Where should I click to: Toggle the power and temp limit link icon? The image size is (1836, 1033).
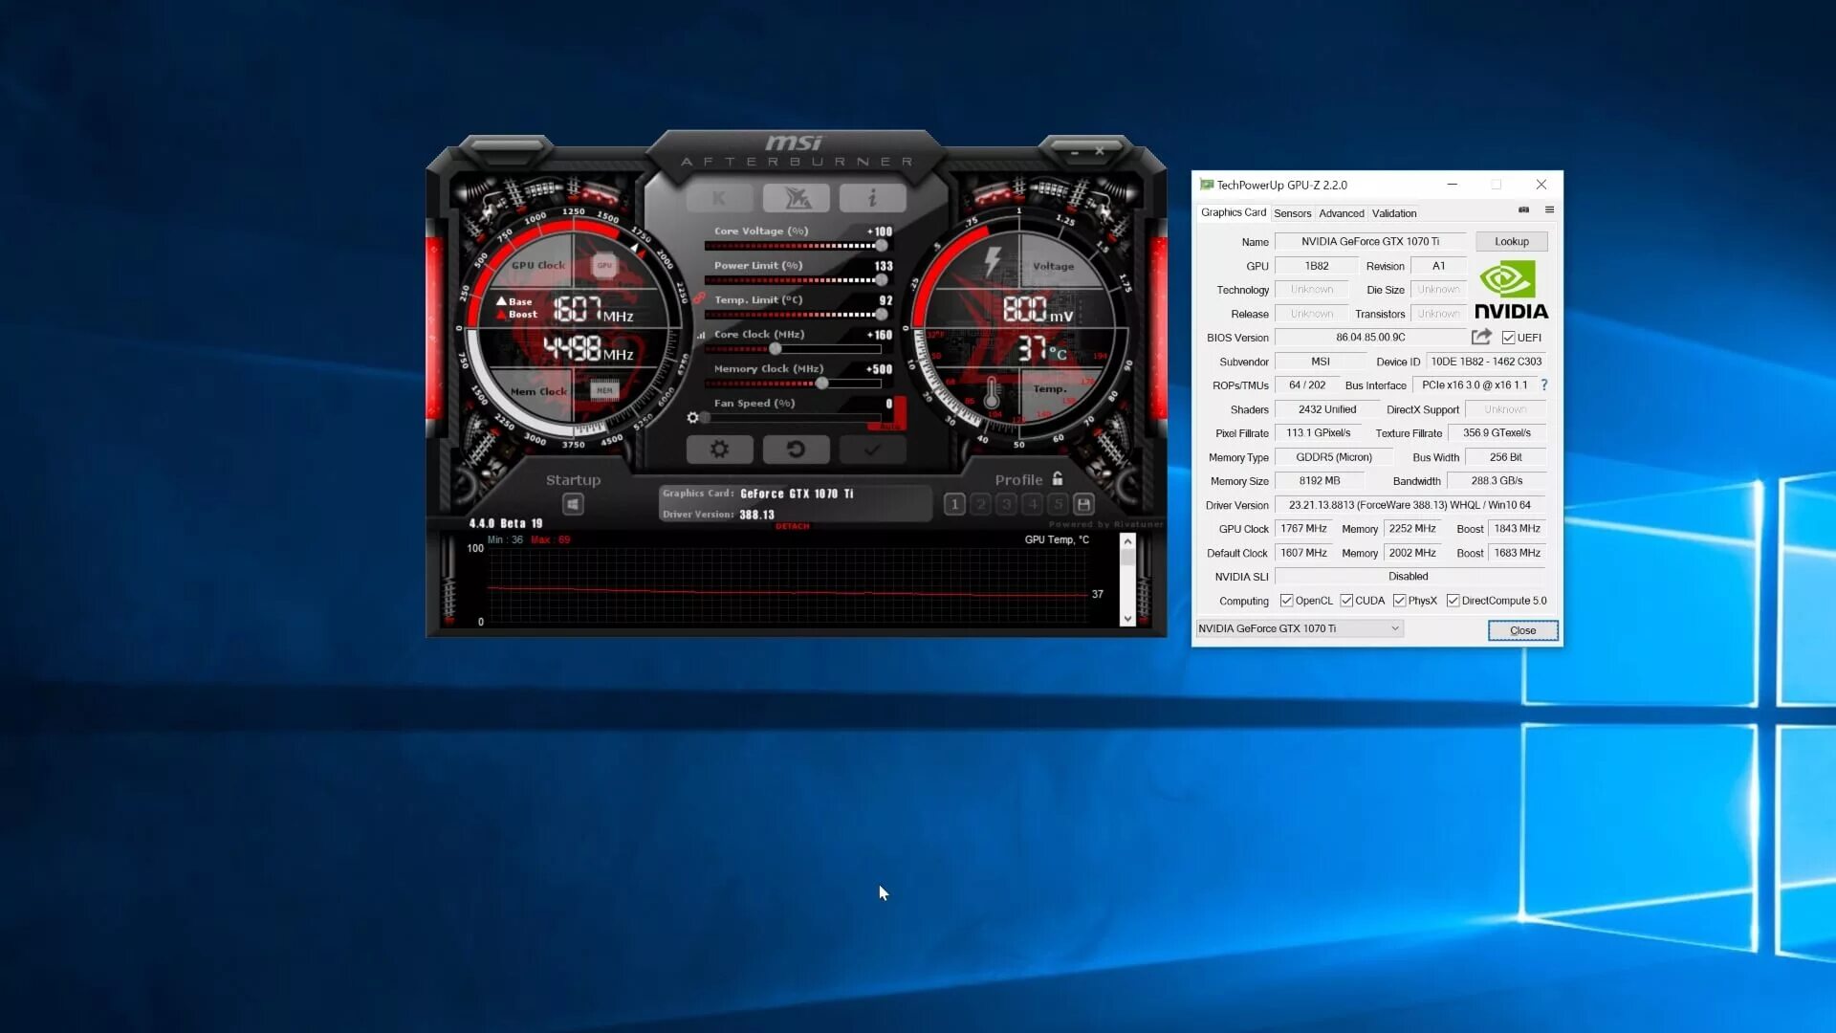pos(699,298)
